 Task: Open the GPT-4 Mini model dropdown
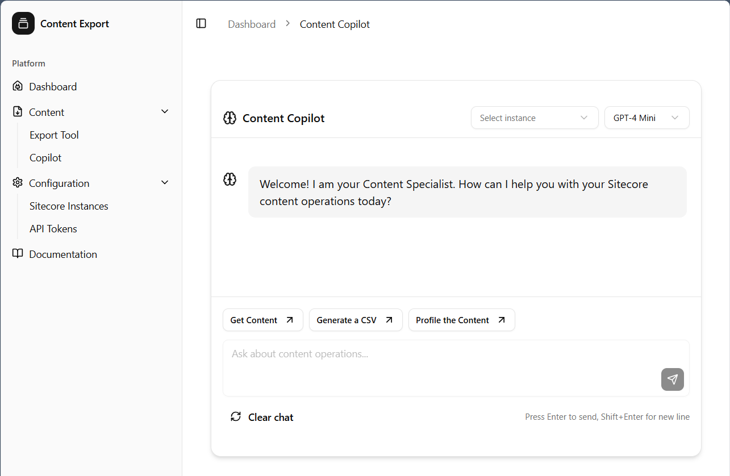coord(646,118)
